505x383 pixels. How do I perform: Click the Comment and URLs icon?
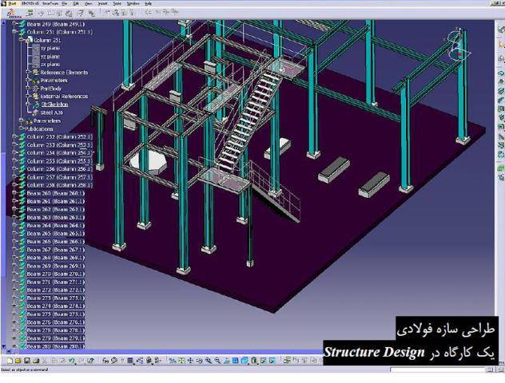114,361
